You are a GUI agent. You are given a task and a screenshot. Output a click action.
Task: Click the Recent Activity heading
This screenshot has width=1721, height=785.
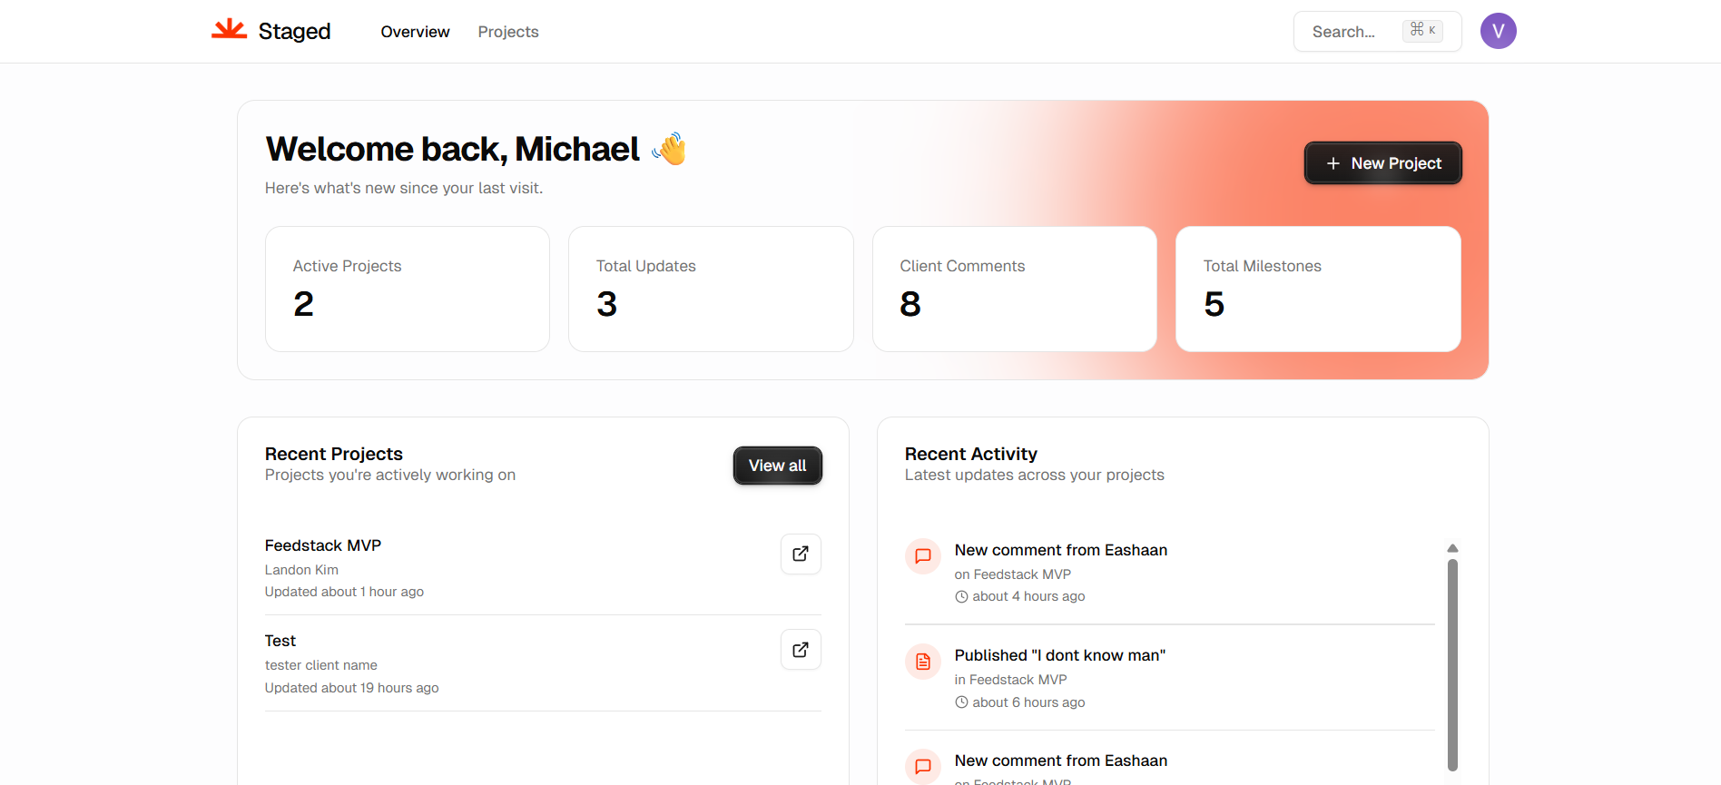click(971, 454)
